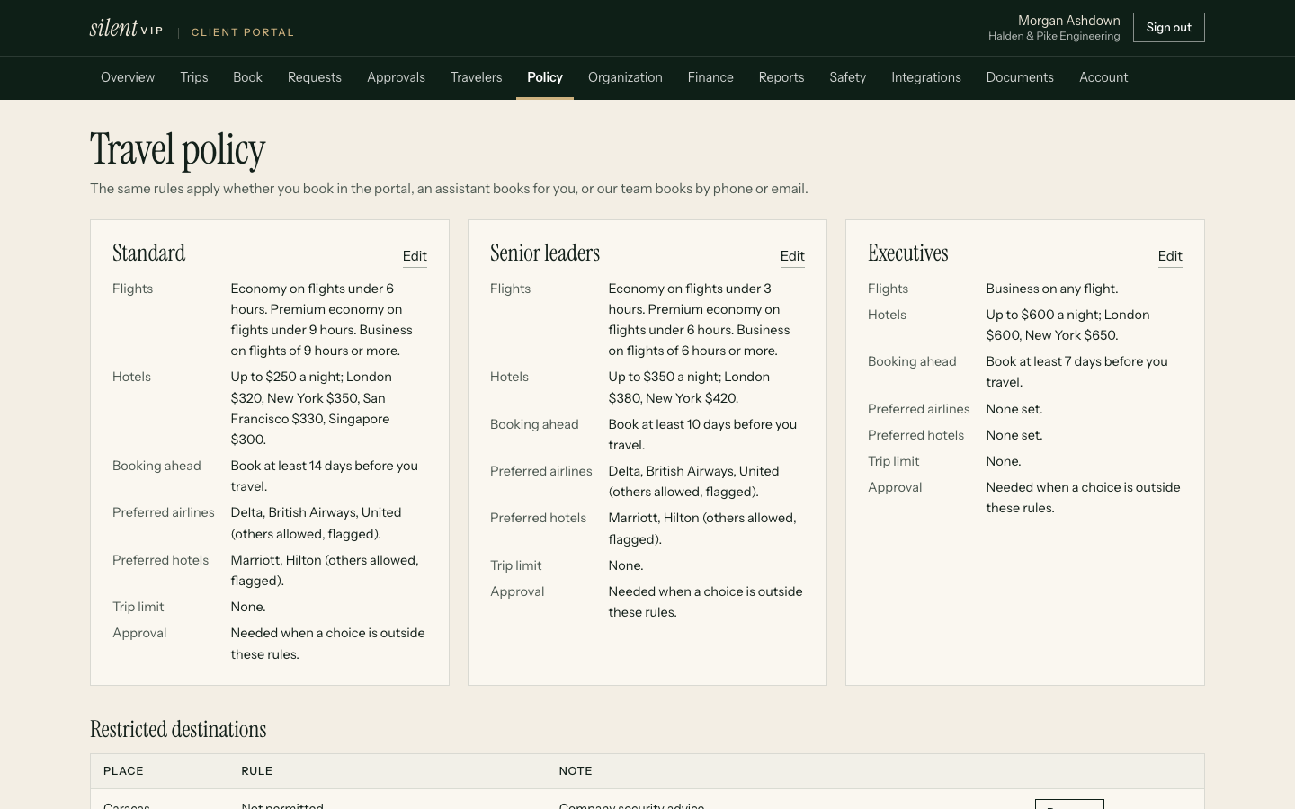Go to the Travelers tab
This screenshot has width=1295, height=809.
click(x=477, y=77)
